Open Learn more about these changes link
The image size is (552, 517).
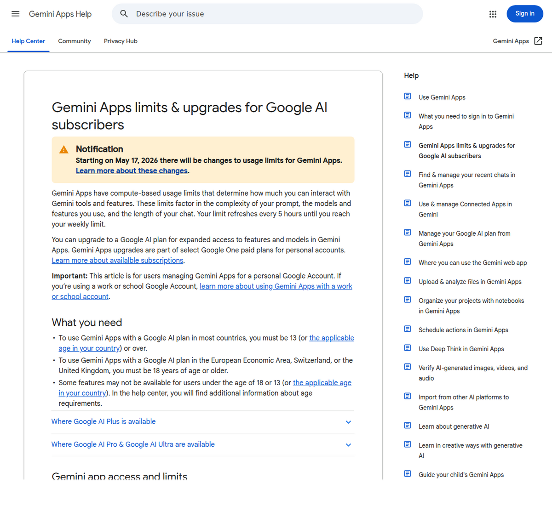(x=132, y=171)
